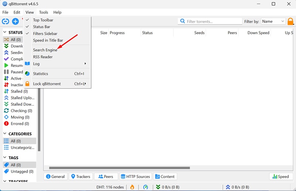
Task: Collapse the TAGS sidebar section
Action: (5, 157)
